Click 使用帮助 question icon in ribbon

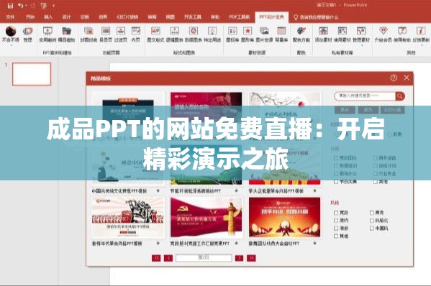(x=402, y=34)
